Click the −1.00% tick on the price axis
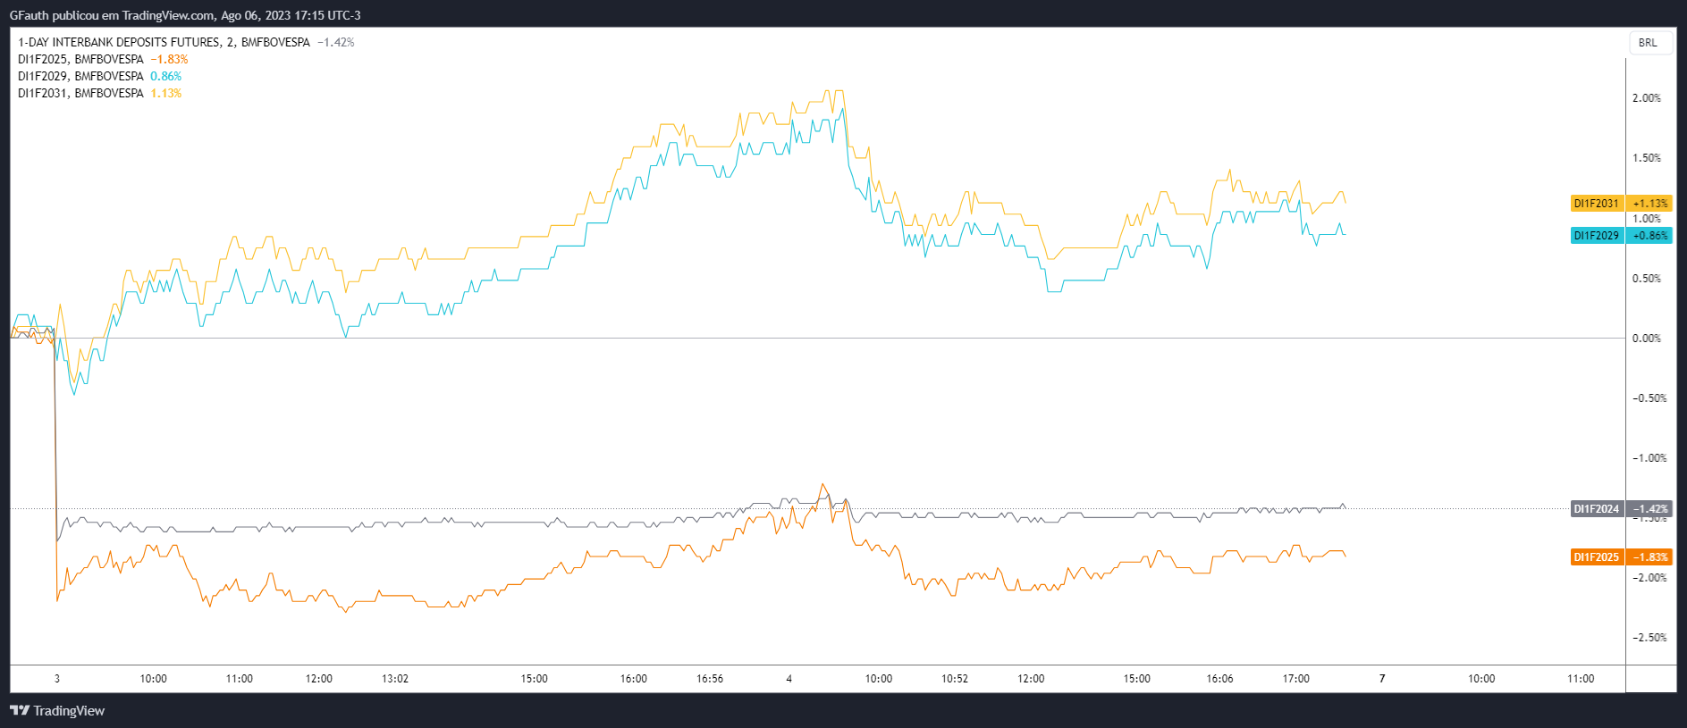The image size is (1687, 728). tap(1649, 458)
